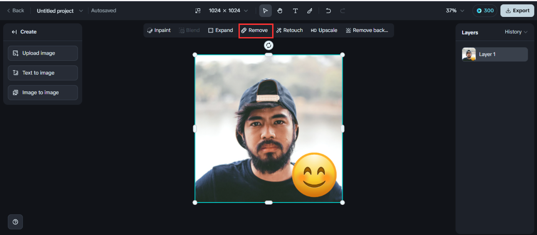
Task: Open the History tab dropdown
Action: pos(516,32)
